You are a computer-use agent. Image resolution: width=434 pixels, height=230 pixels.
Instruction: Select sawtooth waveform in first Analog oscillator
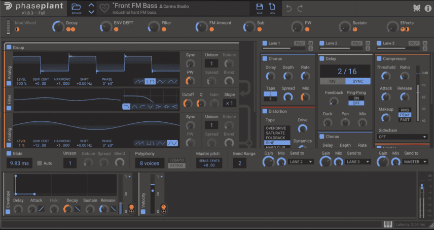coord(139,81)
